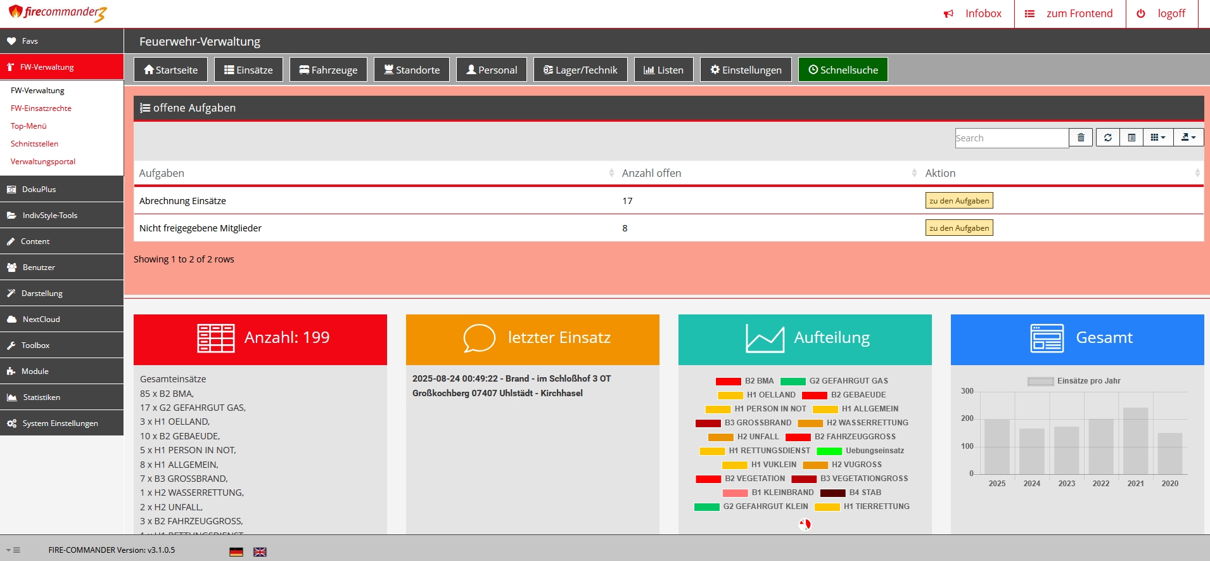Open the columns grid dropdown
Screen dimensions: 1210x561
1157,138
